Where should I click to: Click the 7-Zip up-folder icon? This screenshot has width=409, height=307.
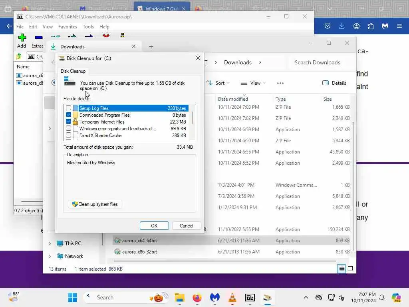[x=18, y=56]
